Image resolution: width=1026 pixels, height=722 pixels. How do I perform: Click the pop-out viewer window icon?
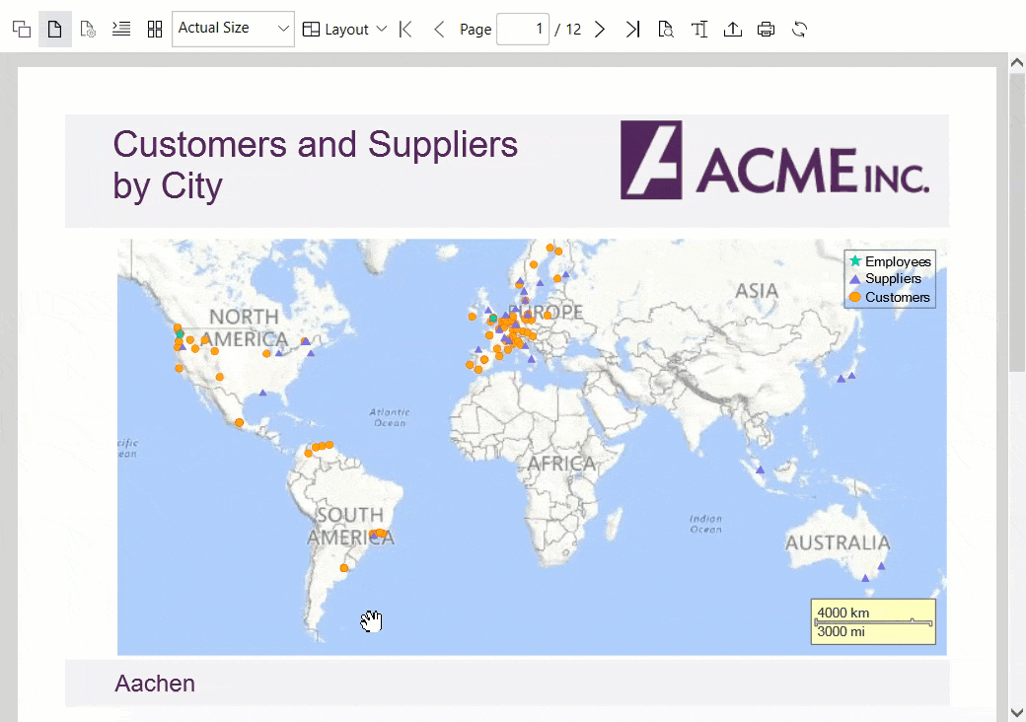(x=22, y=30)
